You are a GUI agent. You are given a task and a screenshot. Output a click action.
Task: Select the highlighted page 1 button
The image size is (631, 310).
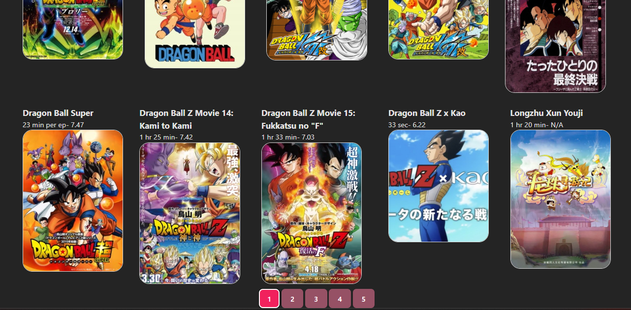click(x=269, y=299)
